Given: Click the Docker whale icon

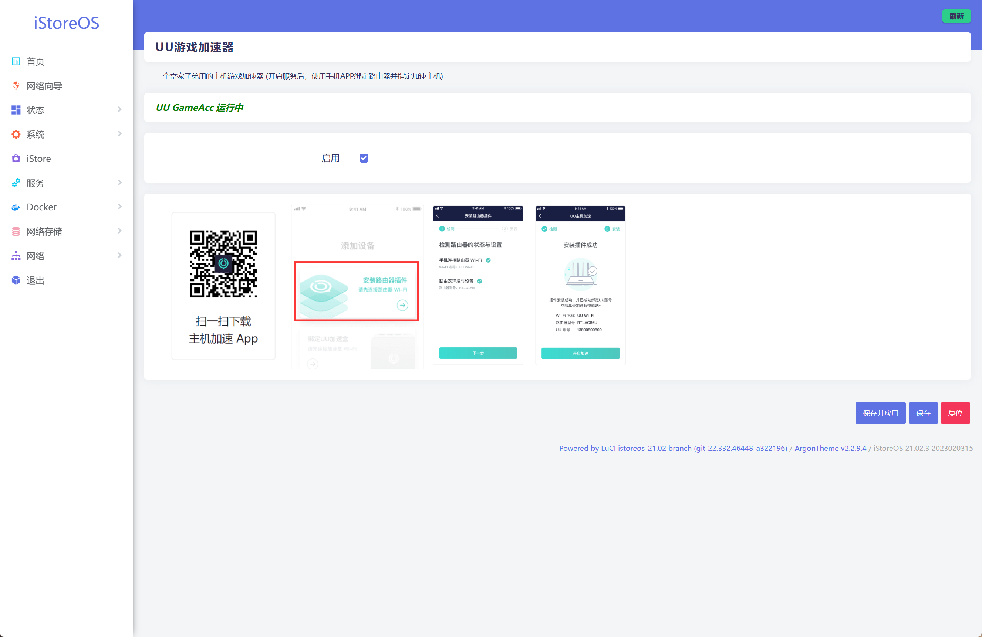Looking at the screenshot, I should coord(16,207).
